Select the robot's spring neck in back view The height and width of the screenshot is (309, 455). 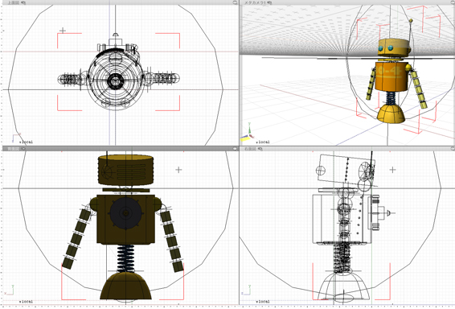pyautogui.click(x=125, y=258)
